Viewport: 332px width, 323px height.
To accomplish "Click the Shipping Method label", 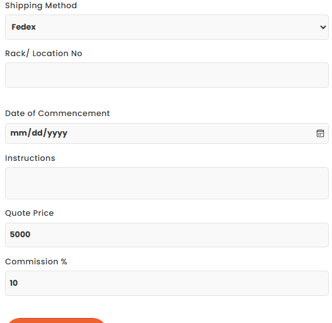I will click(x=41, y=6).
